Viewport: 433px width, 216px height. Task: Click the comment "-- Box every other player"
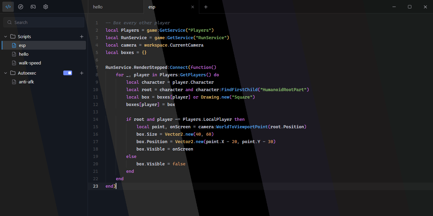pyautogui.click(x=138, y=23)
